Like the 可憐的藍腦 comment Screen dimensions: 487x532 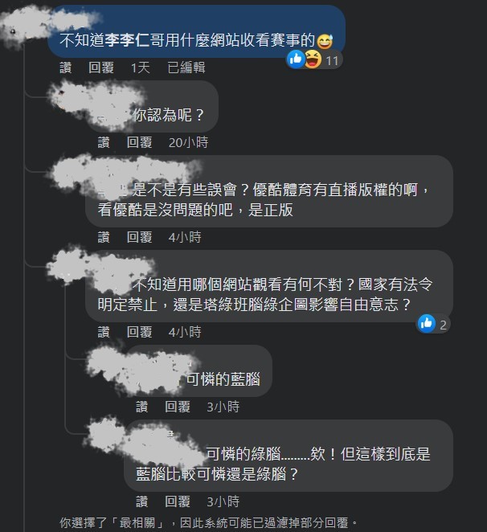142,407
